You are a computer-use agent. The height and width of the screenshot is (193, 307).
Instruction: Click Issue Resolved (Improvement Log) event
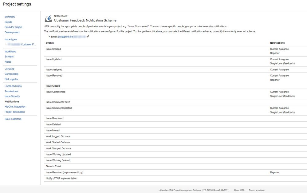[x=65, y=172]
